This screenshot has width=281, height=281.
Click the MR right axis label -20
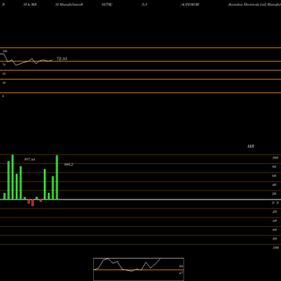274,212
